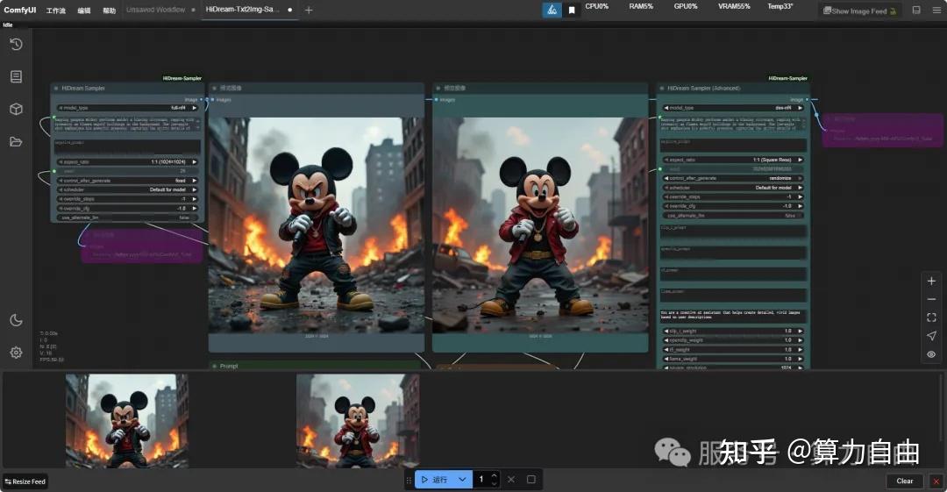Select the first image feed thumbnail
Viewport: 947px width, 492px height.
click(x=127, y=421)
